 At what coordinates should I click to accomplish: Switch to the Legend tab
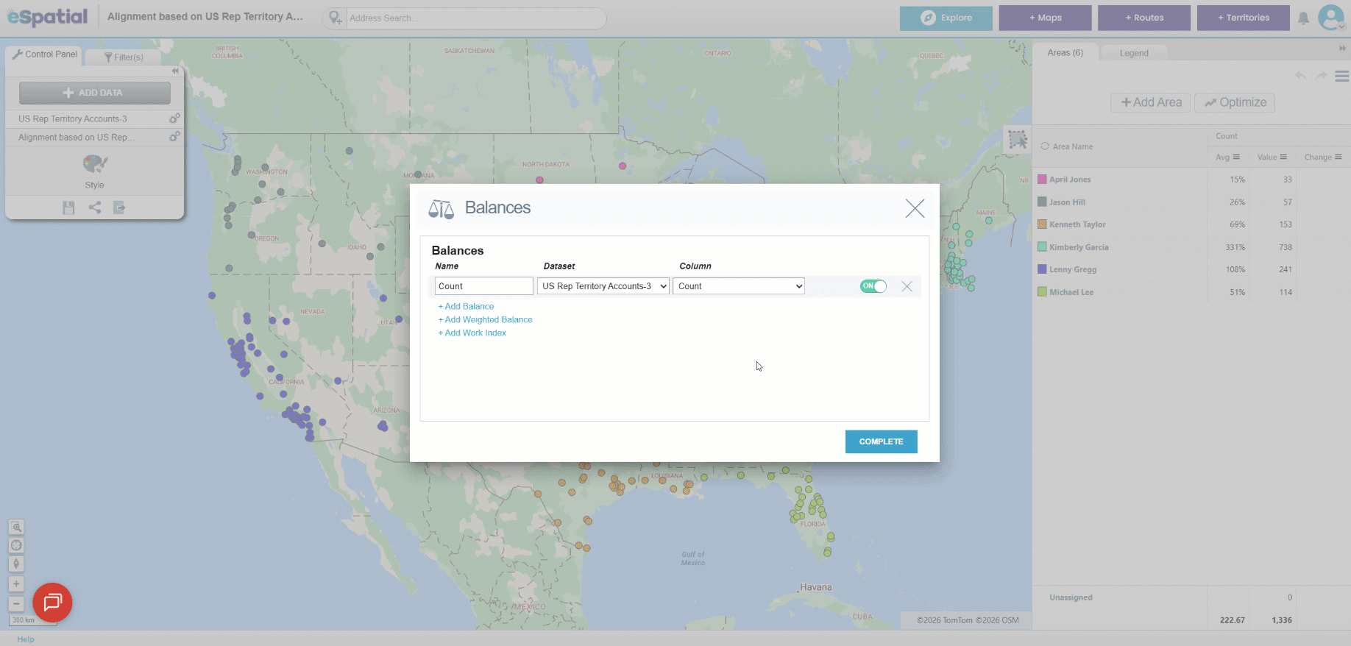pyautogui.click(x=1134, y=53)
